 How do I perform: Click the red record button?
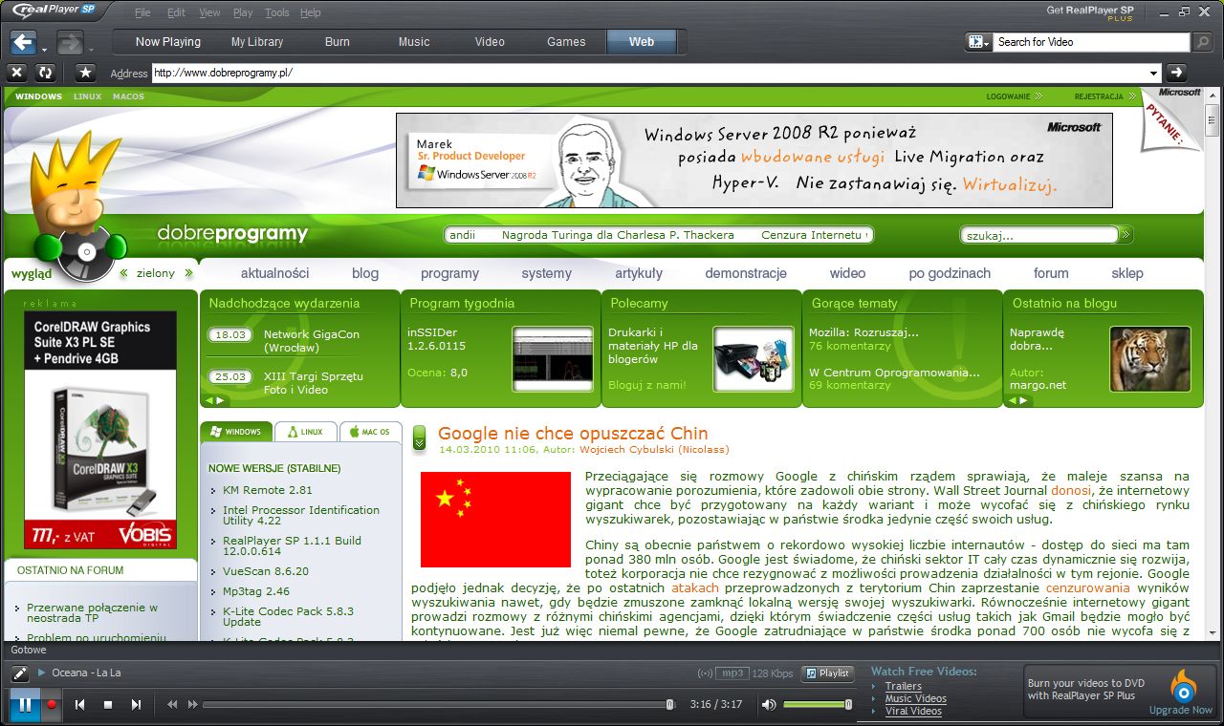(52, 705)
